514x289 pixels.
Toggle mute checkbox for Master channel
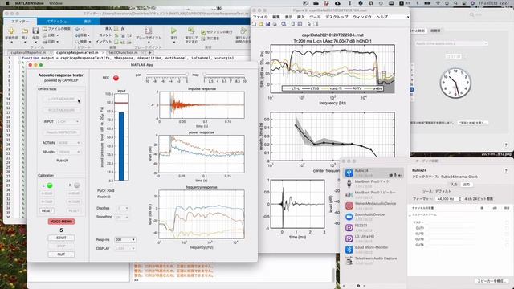pos(507,222)
